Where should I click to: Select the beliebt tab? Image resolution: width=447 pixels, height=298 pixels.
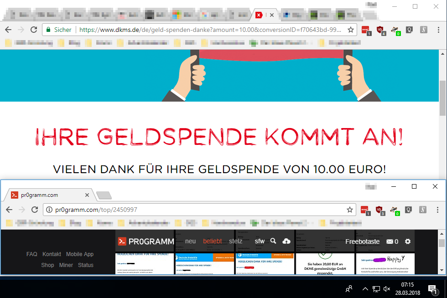click(x=213, y=241)
